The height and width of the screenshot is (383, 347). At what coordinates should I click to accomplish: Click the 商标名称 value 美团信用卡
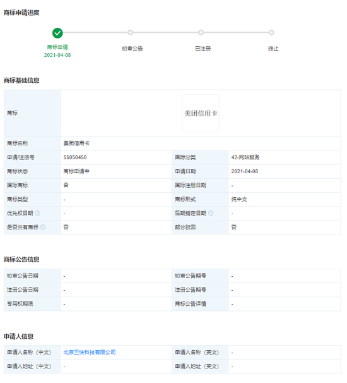click(x=76, y=143)
